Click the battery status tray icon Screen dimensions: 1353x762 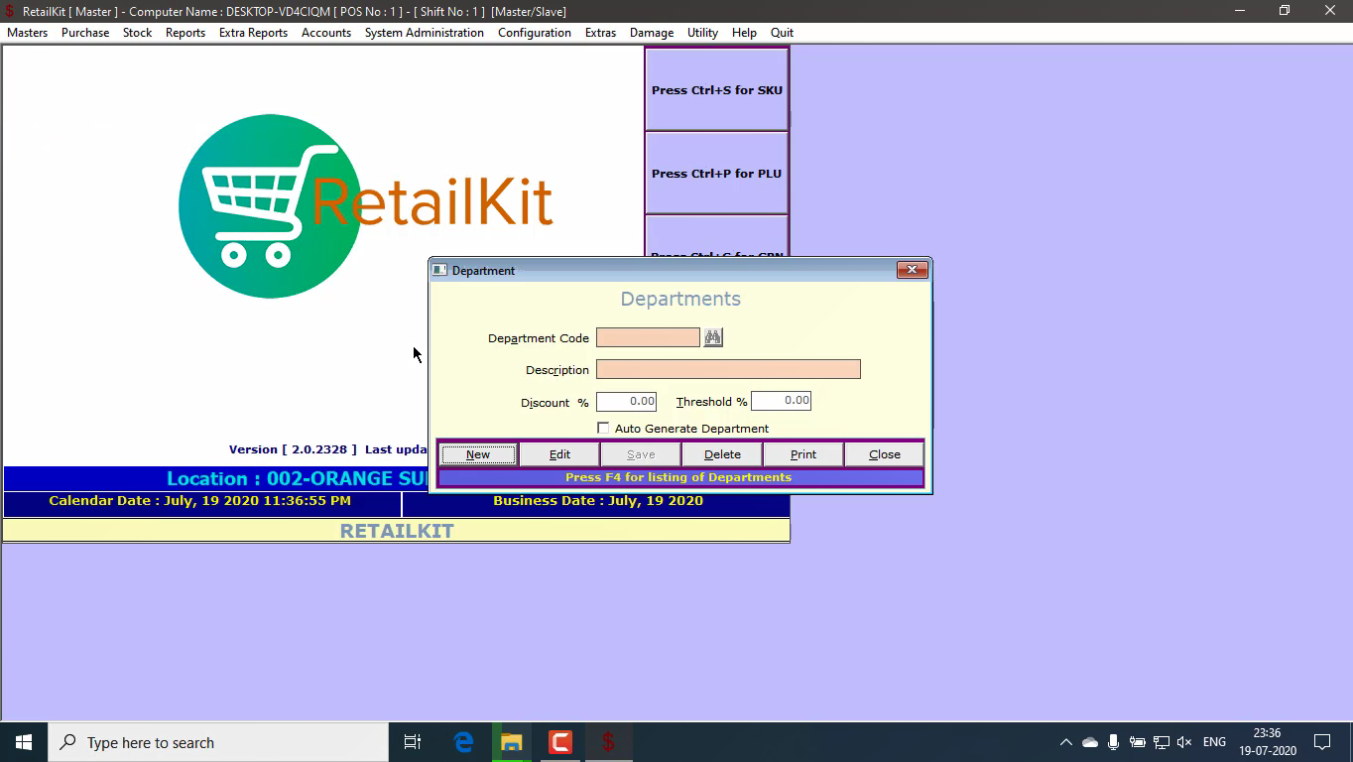[x=1137, y=742]
